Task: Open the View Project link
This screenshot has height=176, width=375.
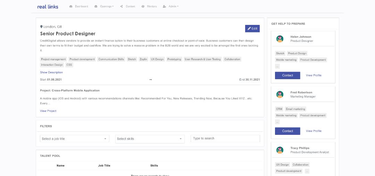Action: (48, 111)
